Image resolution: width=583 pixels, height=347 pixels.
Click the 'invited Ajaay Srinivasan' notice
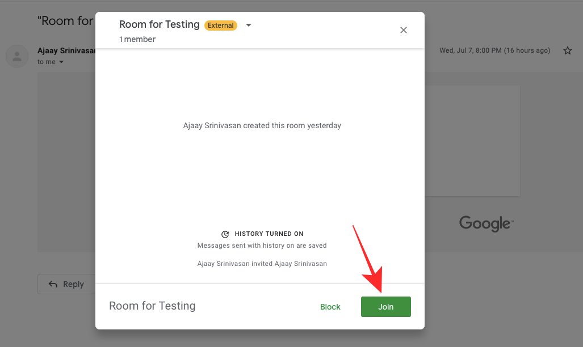click(x=262, y=263)
